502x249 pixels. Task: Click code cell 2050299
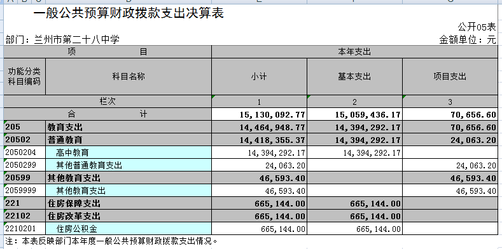tap(25, 165)
